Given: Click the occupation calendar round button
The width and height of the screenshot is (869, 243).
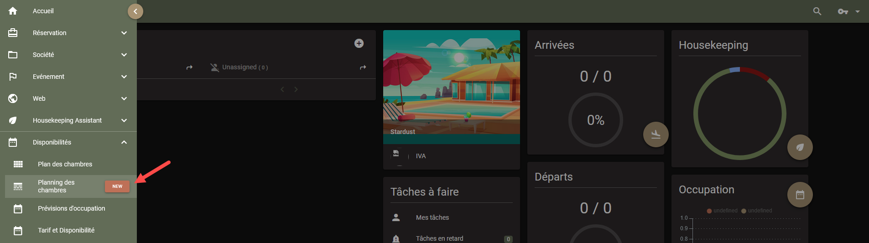Looking at the screenshot, I should point(800,195).
